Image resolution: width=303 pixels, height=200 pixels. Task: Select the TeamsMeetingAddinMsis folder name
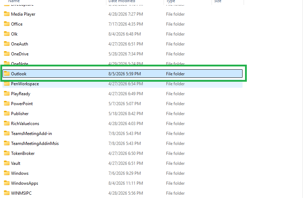click(x=35, y=144)
